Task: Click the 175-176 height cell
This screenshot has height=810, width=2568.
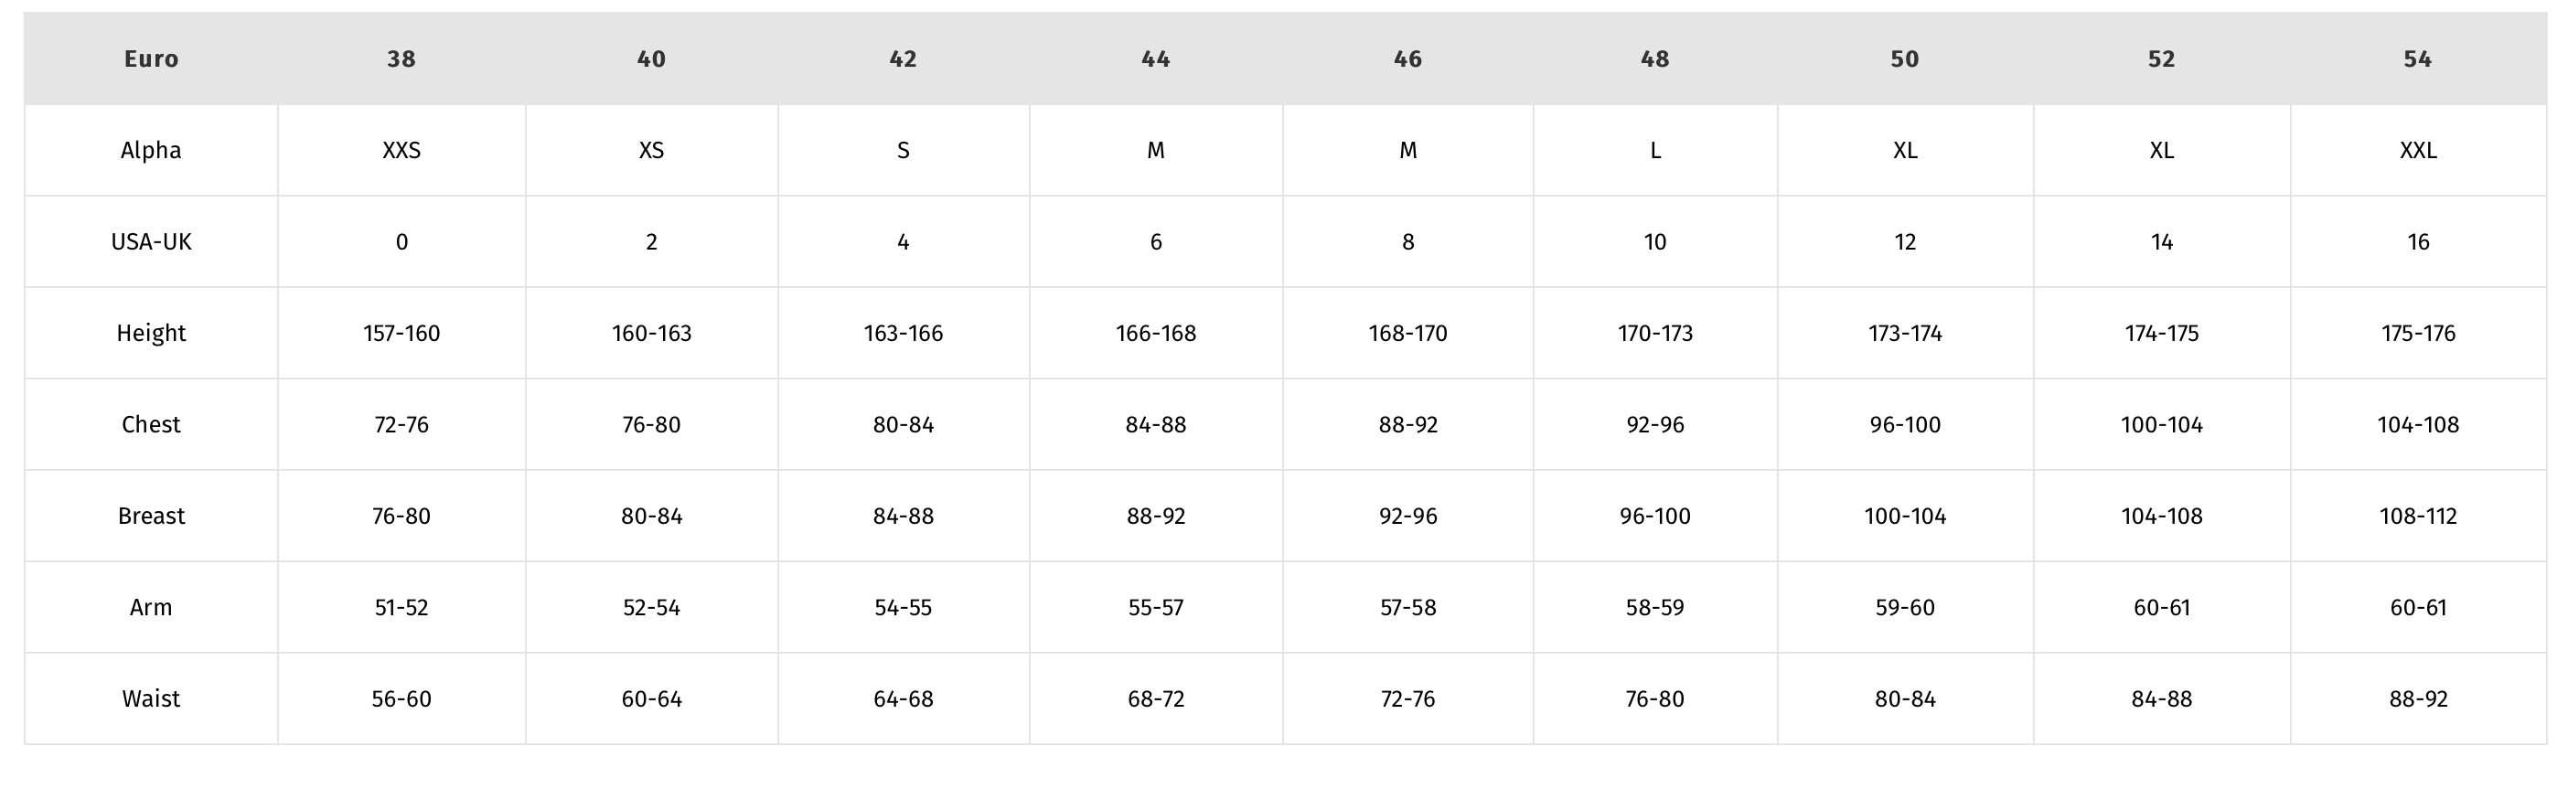Action: (x=2417, y=333)
